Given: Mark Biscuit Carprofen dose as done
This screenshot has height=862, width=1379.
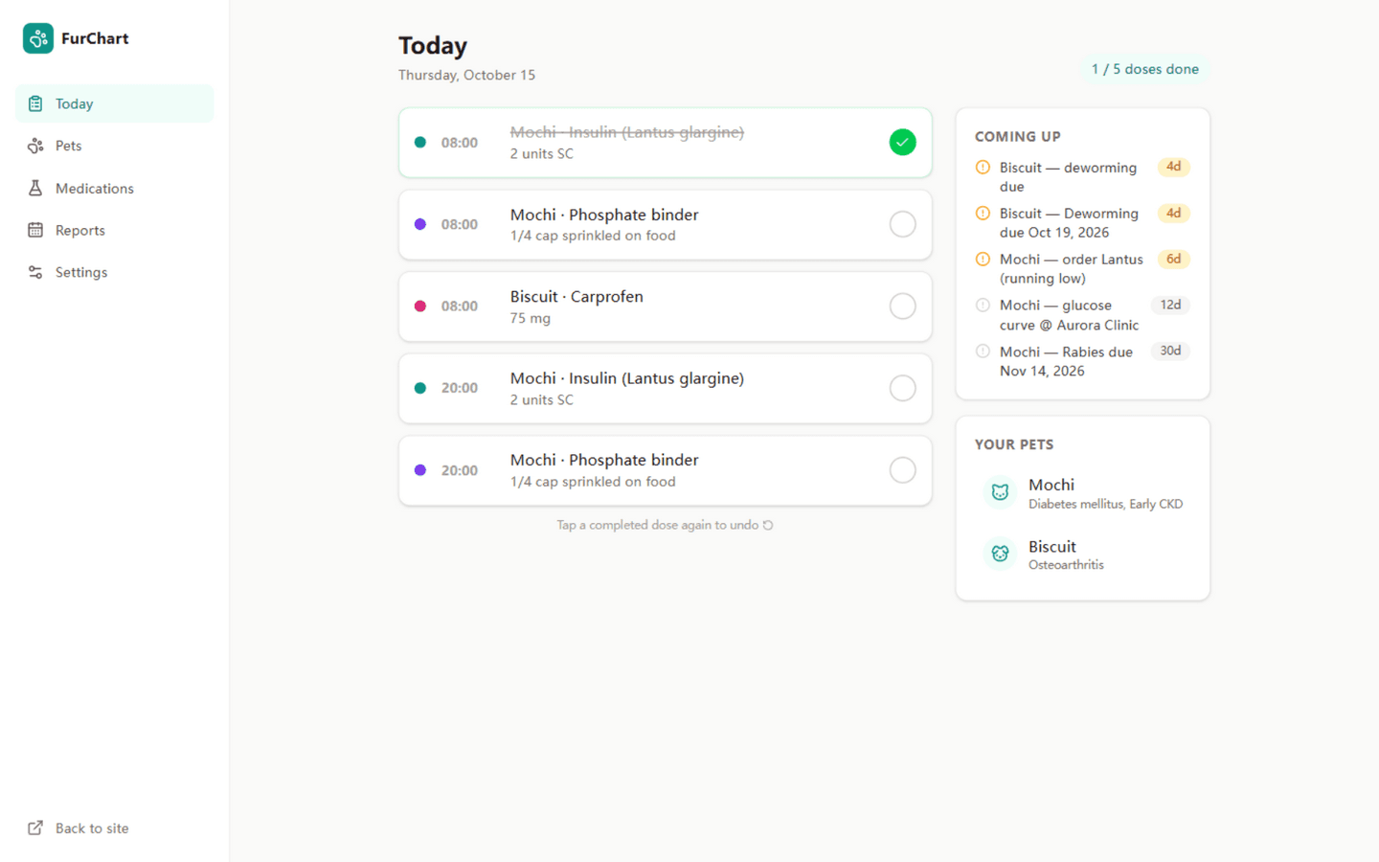Looking at the screenshot, I should click(902, 306).
